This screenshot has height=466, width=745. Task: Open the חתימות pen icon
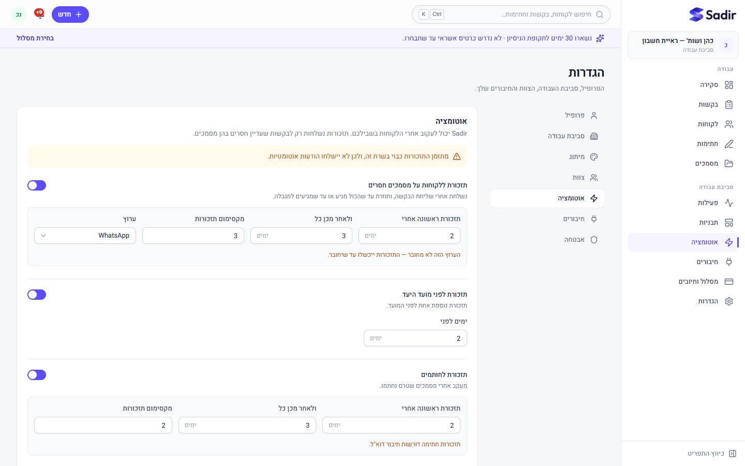(728, 144)
